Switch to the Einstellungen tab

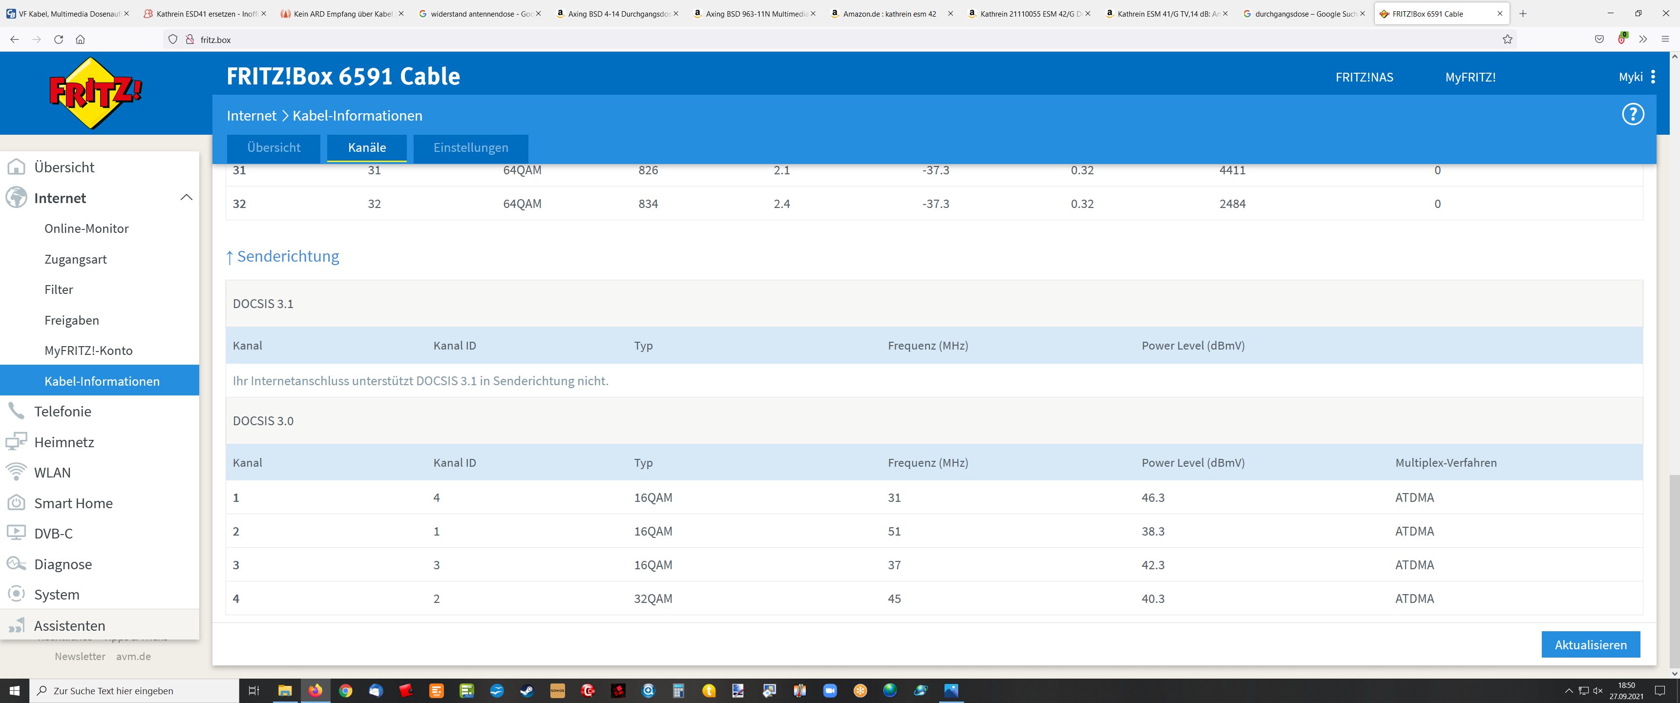point(470,148)
